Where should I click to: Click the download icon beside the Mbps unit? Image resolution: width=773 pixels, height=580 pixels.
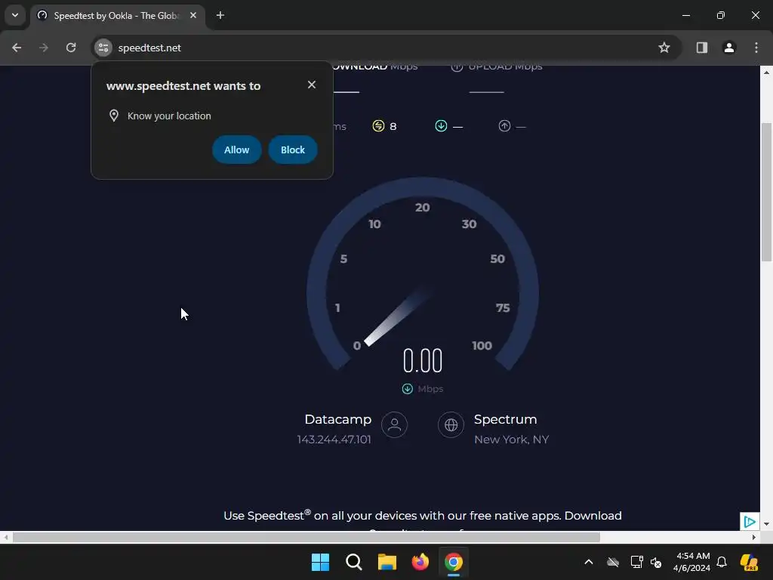pyautogui.click(x=407, y=389)
